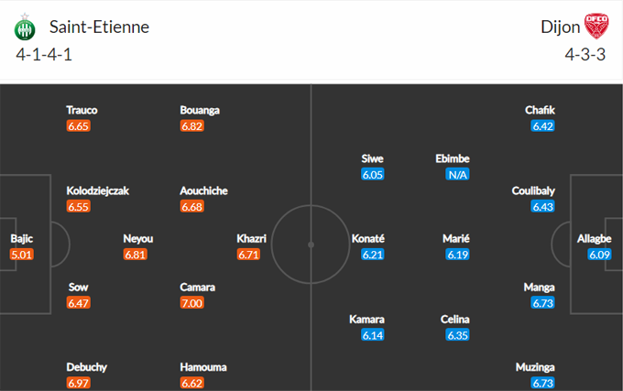Click Camara's 7.00 rating badge

[192, 302]
